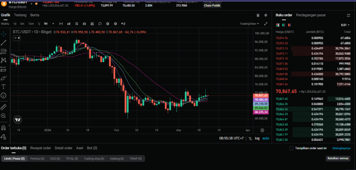The width and height of the screenshot is (356, 170).
Task: Follow the Selengkapnya link
Action: pyautogui.click(x=341, y=148)
